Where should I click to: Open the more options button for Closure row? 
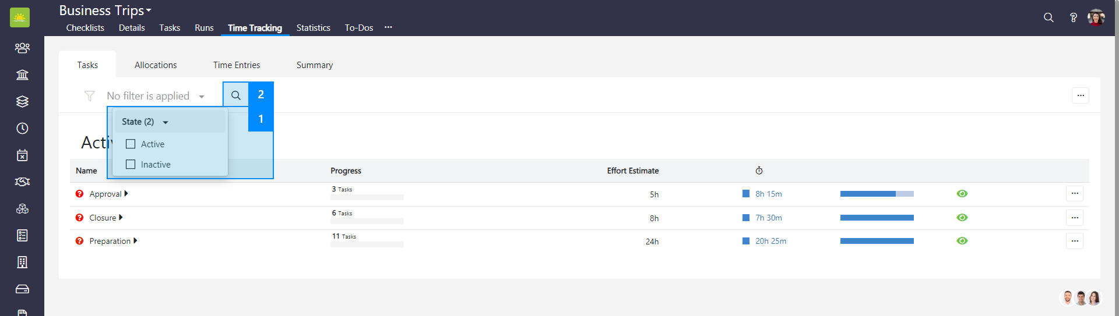coord(1075,217)
